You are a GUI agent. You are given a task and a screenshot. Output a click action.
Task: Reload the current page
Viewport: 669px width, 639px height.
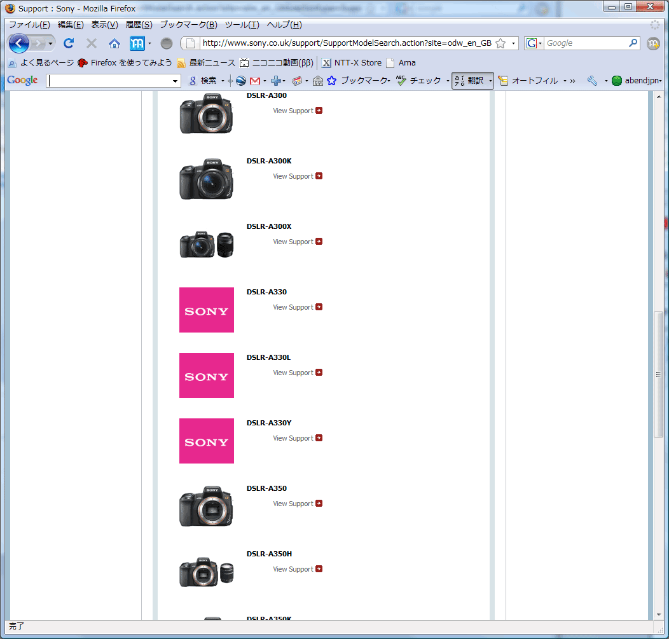[69, 43]
